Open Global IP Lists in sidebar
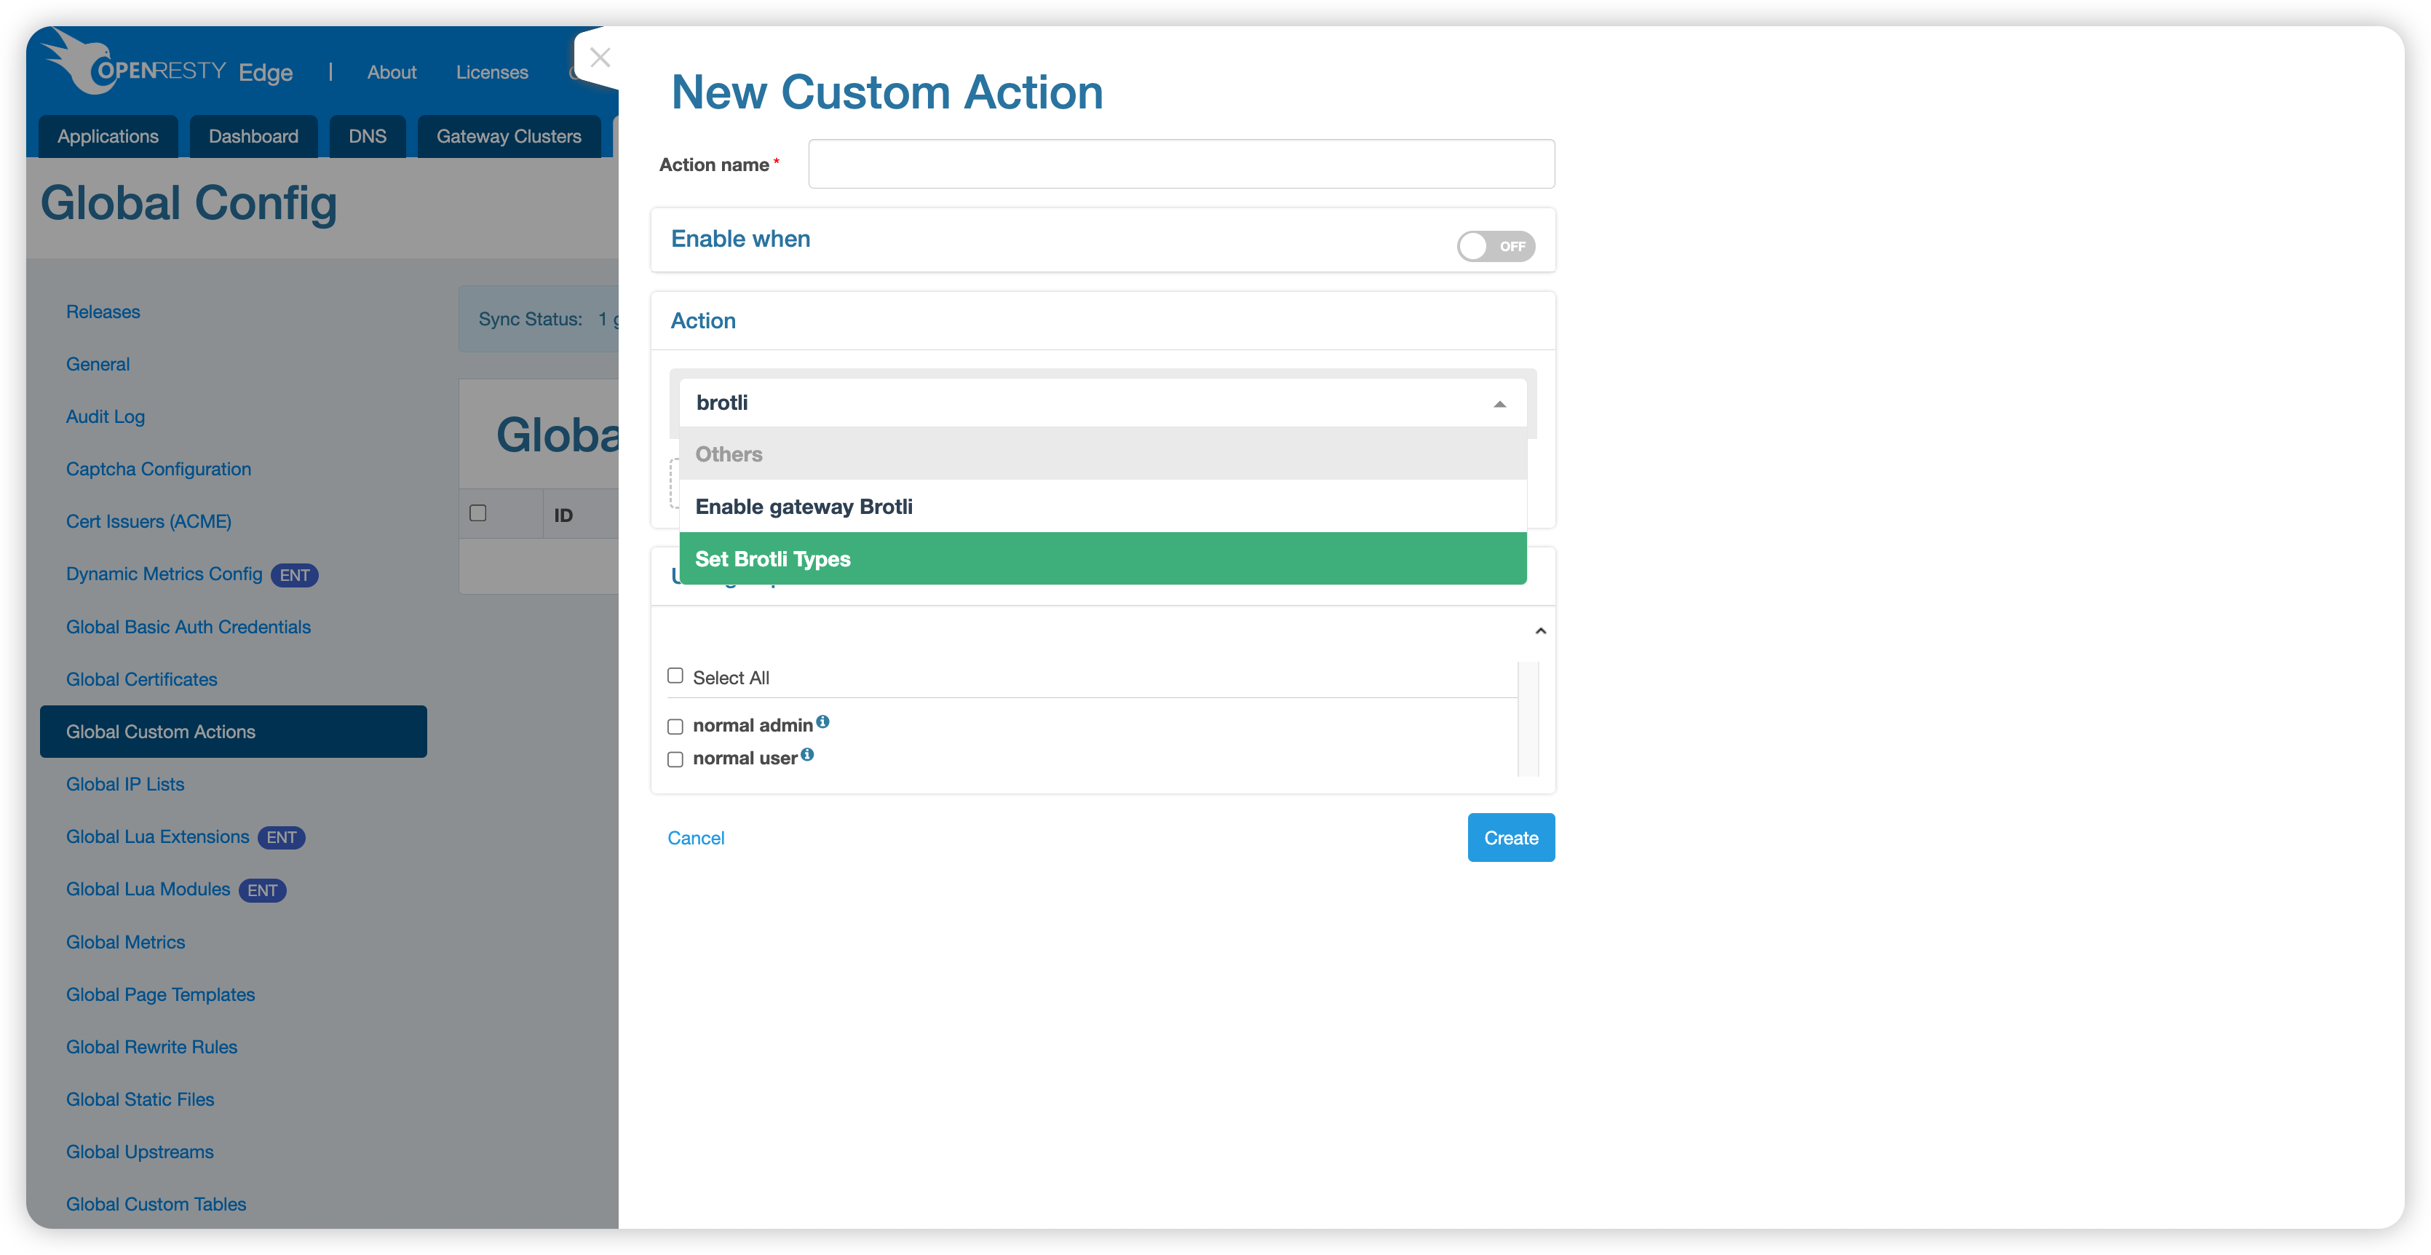 pyautogui.click(x=124, y=784)
